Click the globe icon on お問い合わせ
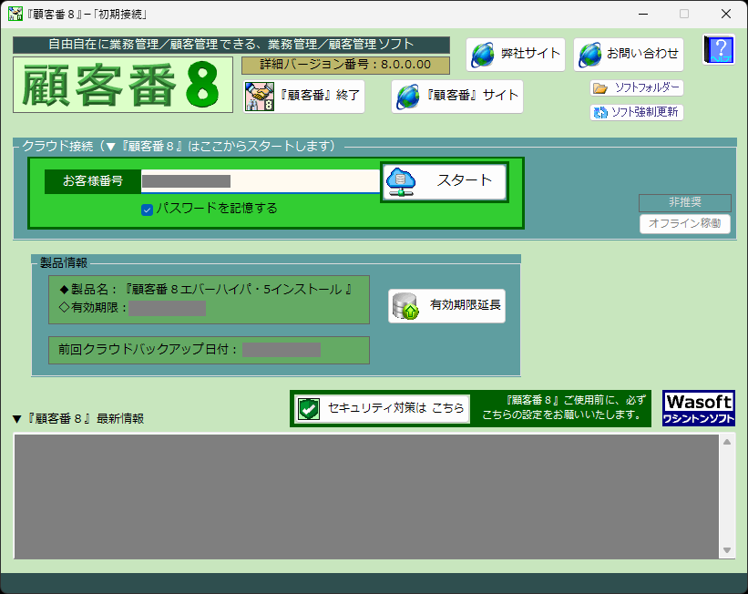This screenshot has width=748, height=594. 590,55
